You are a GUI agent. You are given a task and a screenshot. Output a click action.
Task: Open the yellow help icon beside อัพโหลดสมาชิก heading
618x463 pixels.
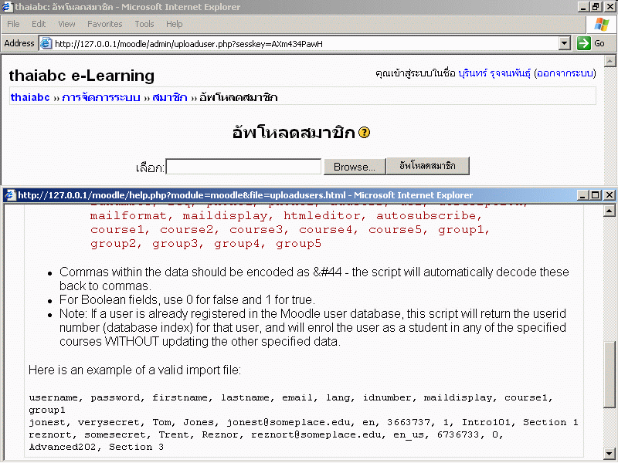(365, 133)
